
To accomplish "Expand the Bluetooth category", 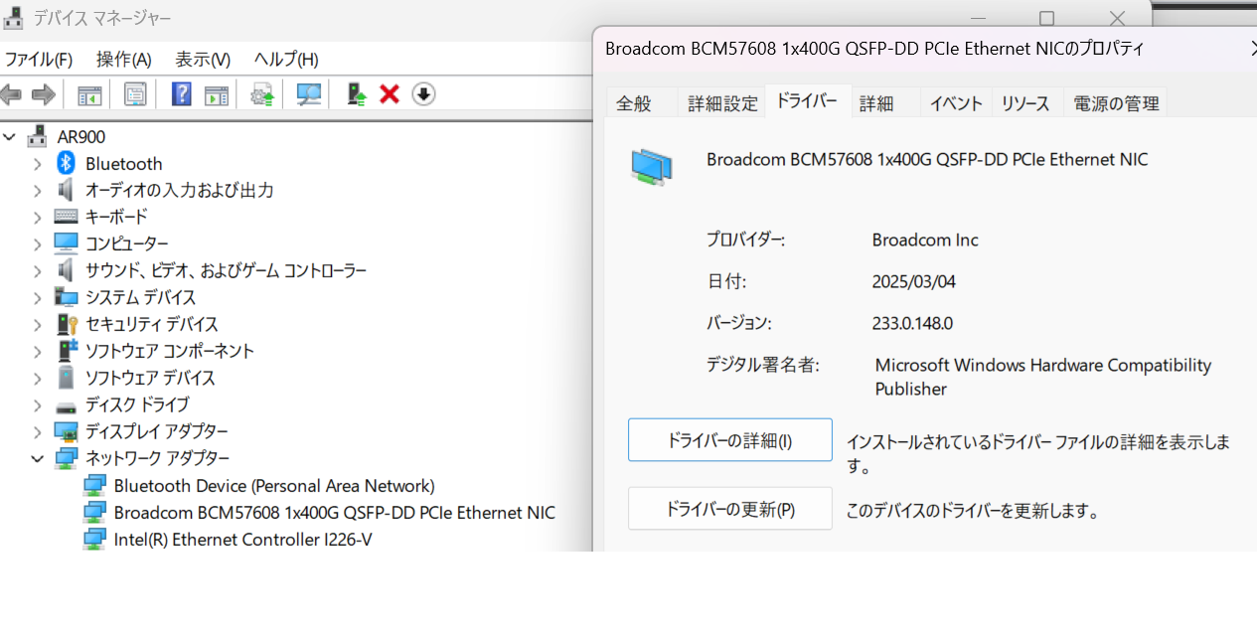I will pos(37,163).
